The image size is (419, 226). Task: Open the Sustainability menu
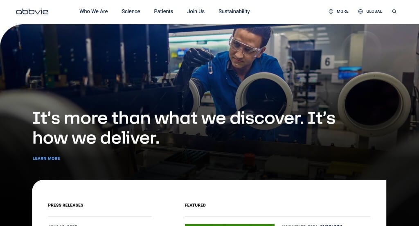[x=234, y=11]
